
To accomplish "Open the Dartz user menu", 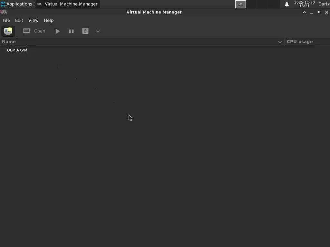I will 324,4.
